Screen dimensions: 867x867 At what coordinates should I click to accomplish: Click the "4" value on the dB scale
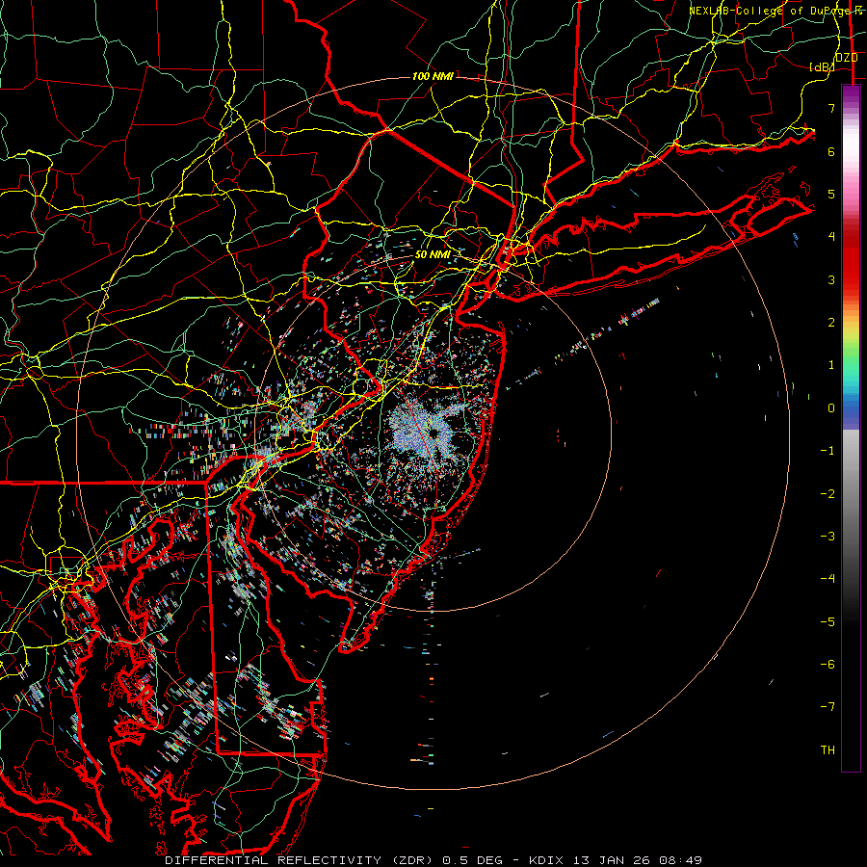(831, 237)
